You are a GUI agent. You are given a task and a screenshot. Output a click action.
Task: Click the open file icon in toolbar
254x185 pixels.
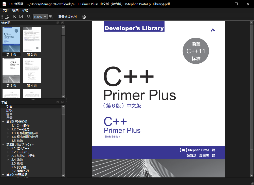[7, 17]
